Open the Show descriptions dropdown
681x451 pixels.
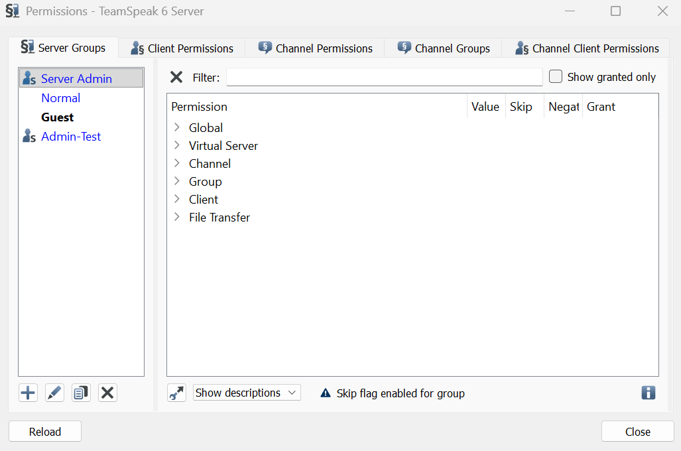point(247,393)
